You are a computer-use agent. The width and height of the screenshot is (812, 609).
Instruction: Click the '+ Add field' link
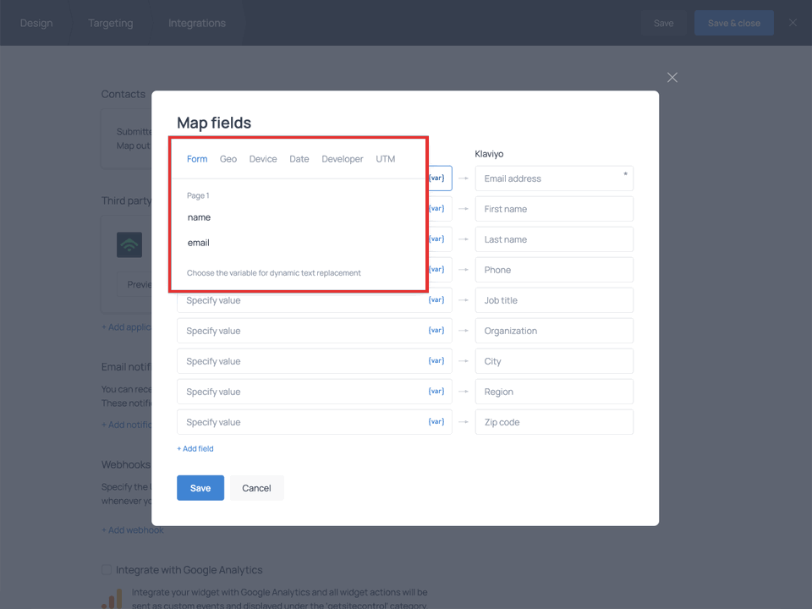click(x=195, y=449)
